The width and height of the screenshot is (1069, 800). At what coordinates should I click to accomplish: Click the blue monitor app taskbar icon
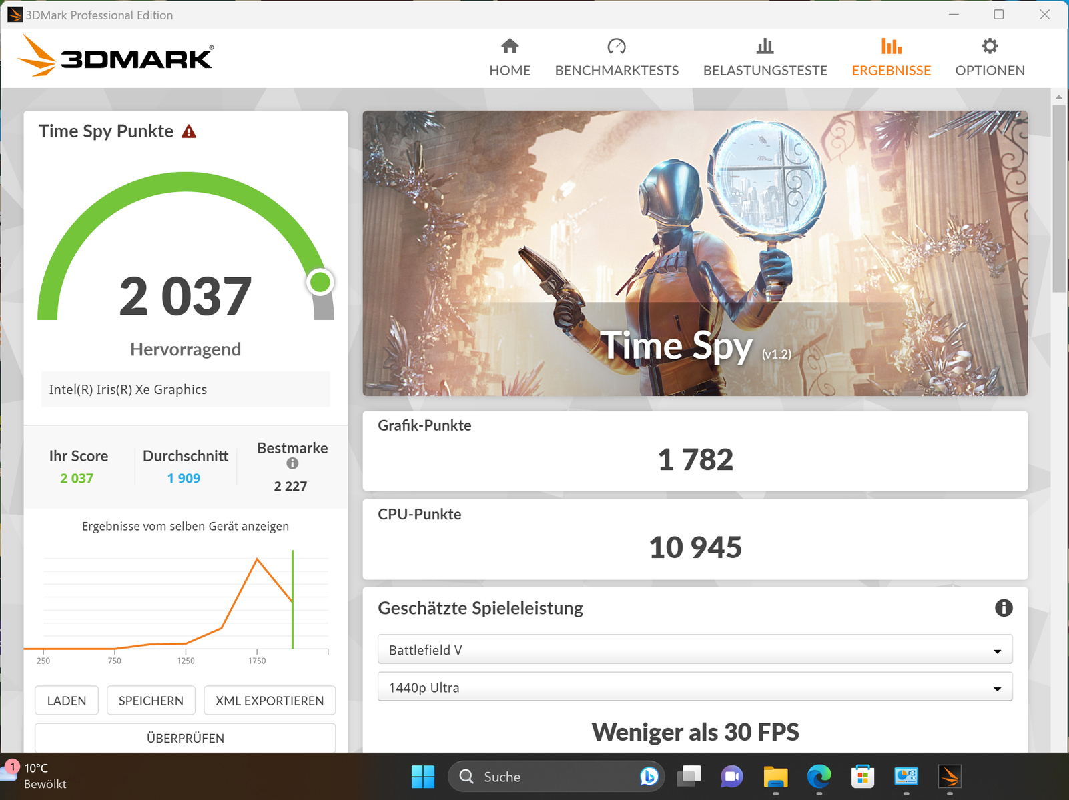[x=906, y=777]
